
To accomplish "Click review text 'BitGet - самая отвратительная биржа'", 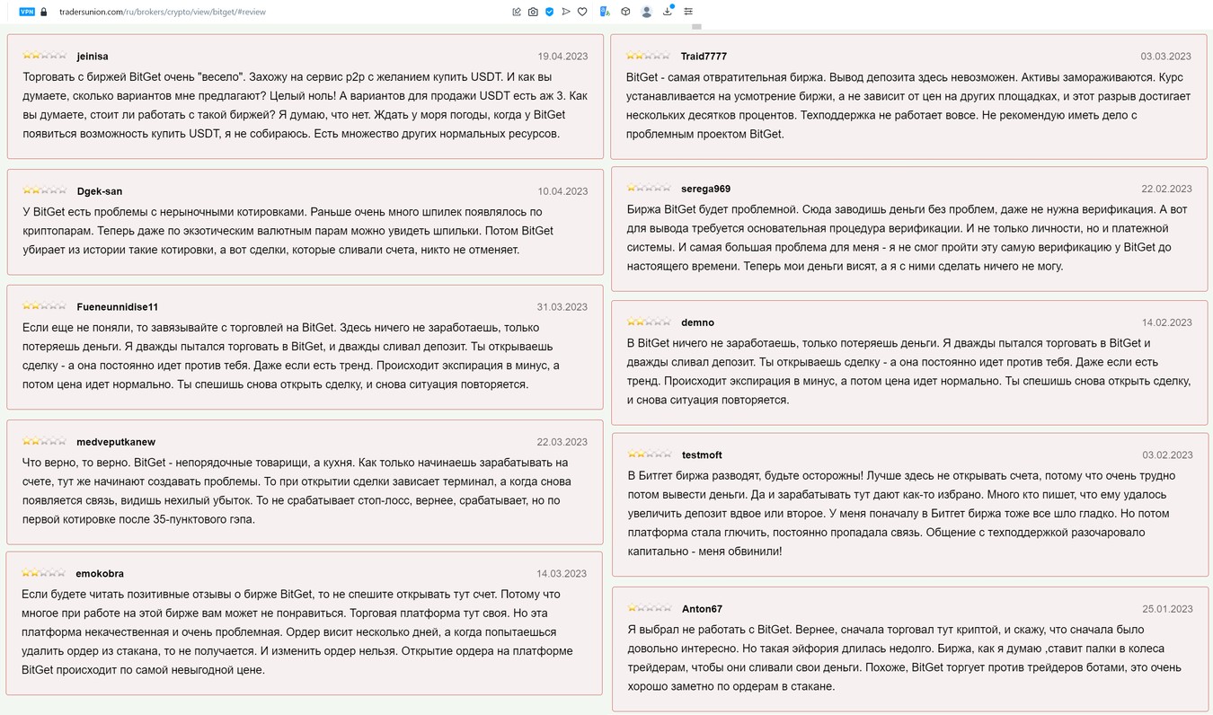I will click(908, 105).
